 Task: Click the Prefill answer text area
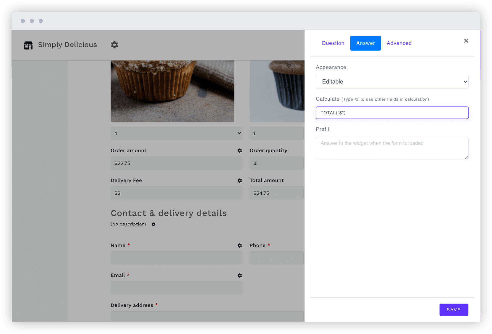(392, 148)
